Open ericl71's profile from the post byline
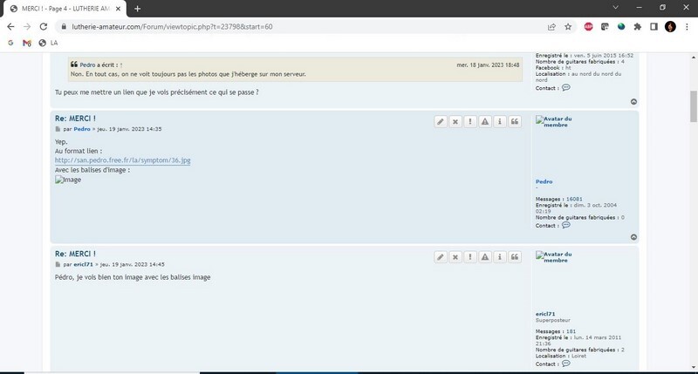Viewport: 698px width, 374px height. [x=83, y=264]
